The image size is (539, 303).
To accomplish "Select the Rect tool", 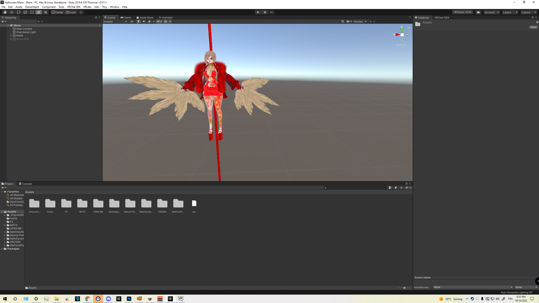I will pyautogui.click(x=32, y=12).
